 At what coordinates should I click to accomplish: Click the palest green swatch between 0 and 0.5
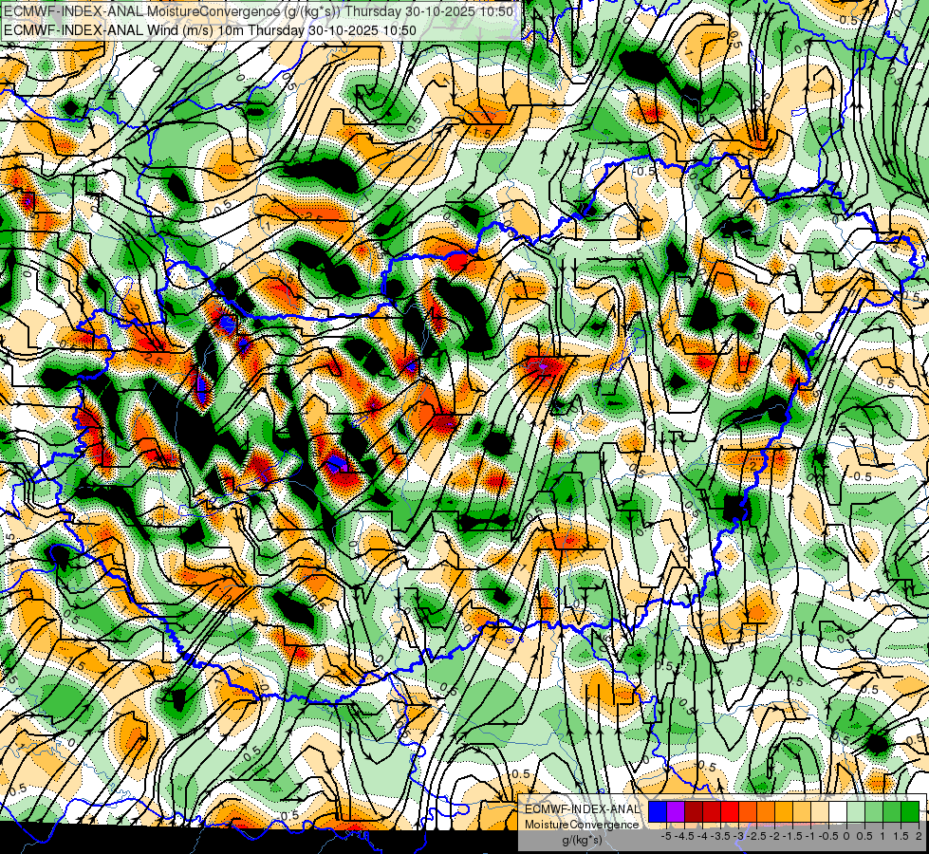click(x=856, y=812)
